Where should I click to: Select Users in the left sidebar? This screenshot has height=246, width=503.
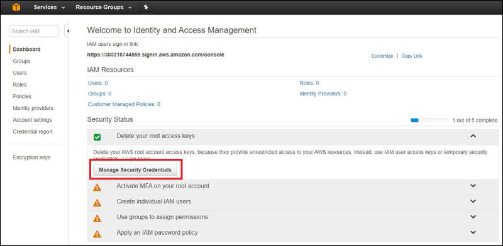(20, 73)
